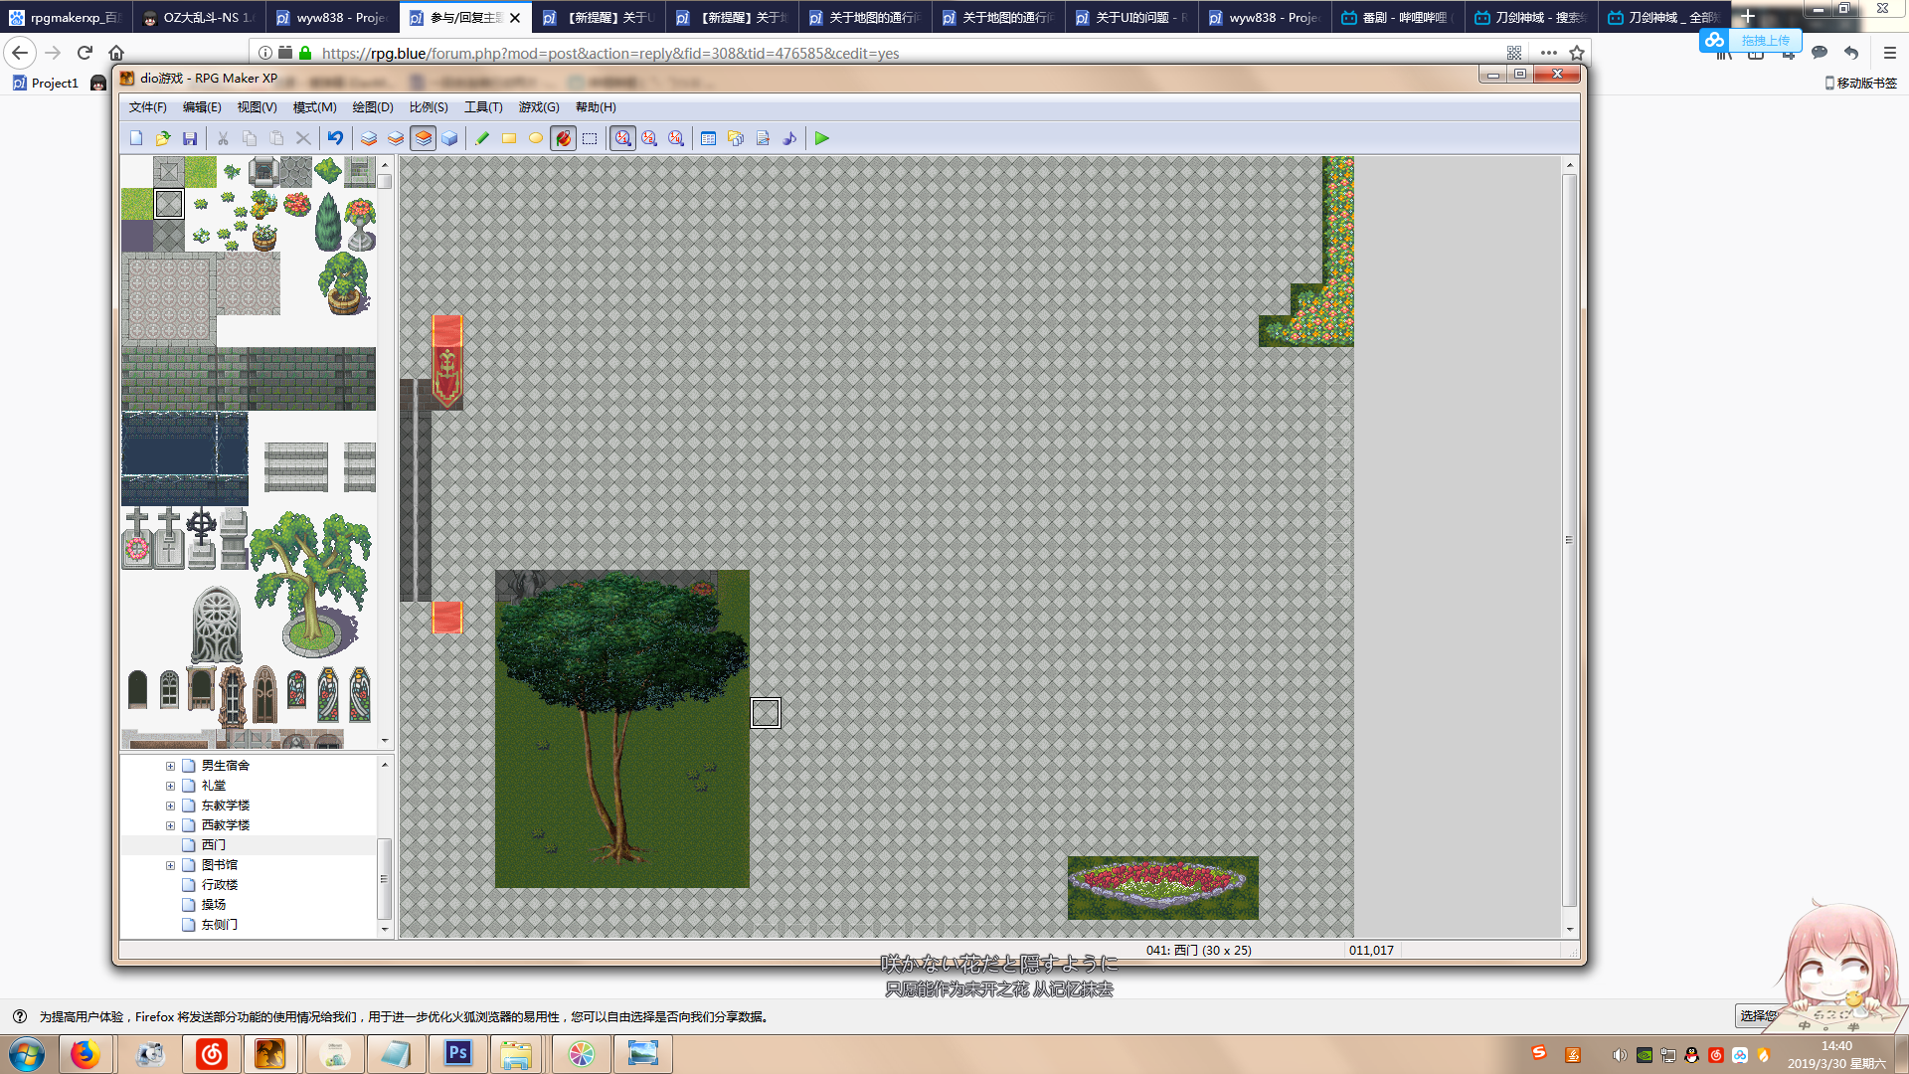Save the project with the floppy disk icon
Screen dimensions: 1909x1074
point(190,138)
